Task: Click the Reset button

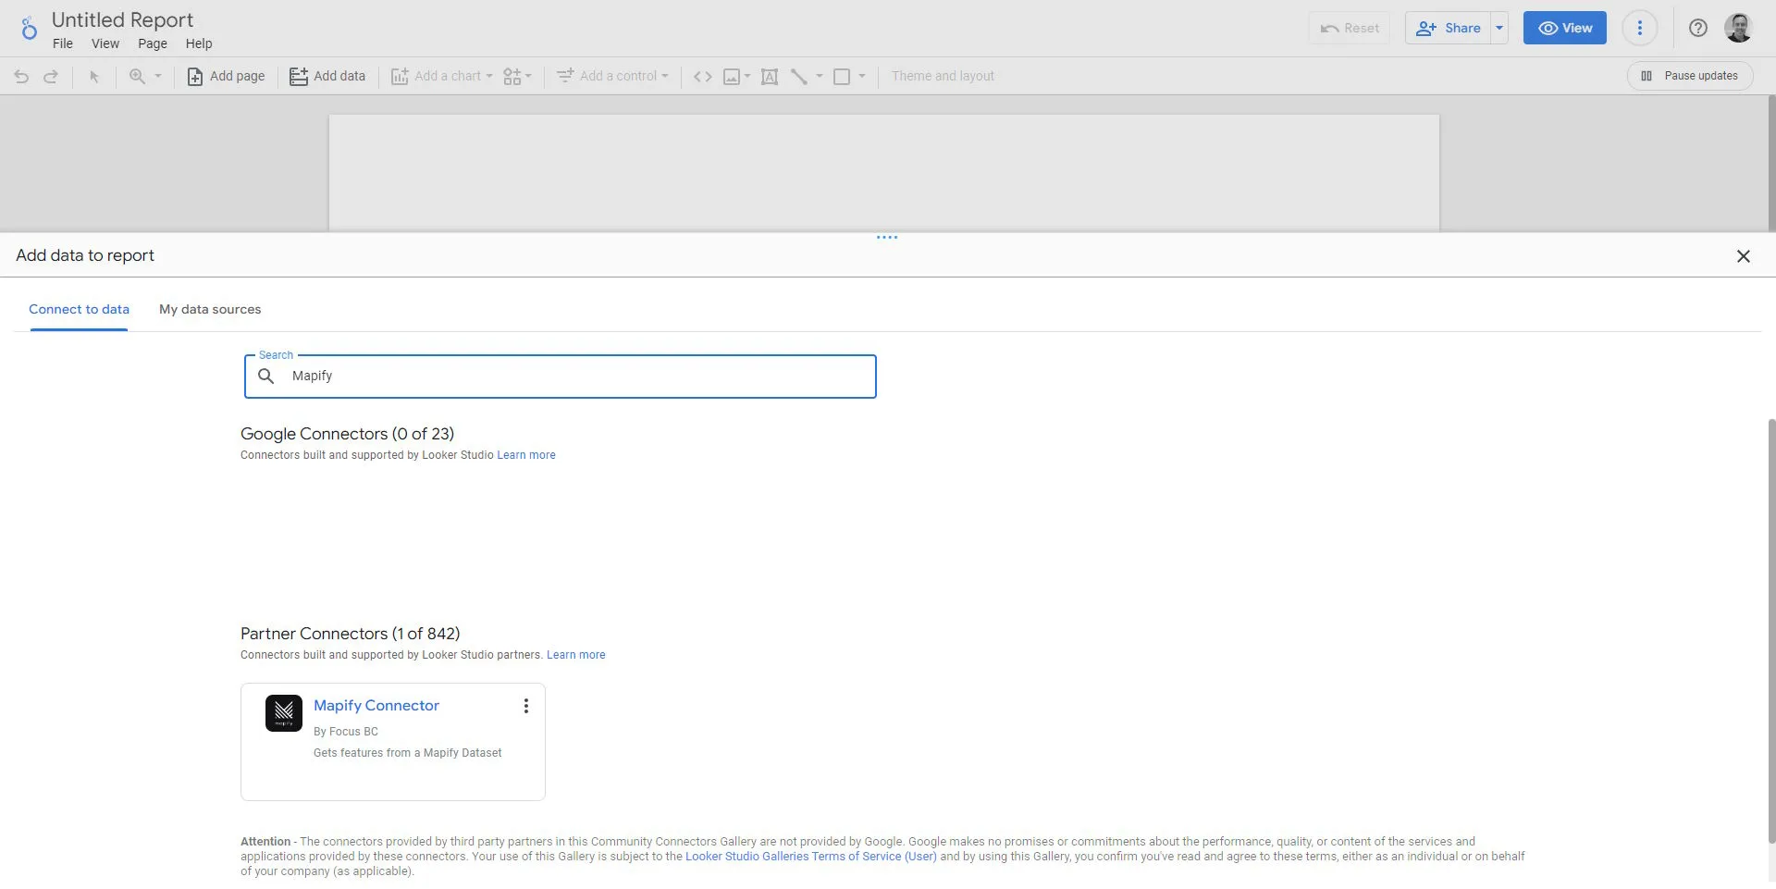Action: coord(1350,28)
